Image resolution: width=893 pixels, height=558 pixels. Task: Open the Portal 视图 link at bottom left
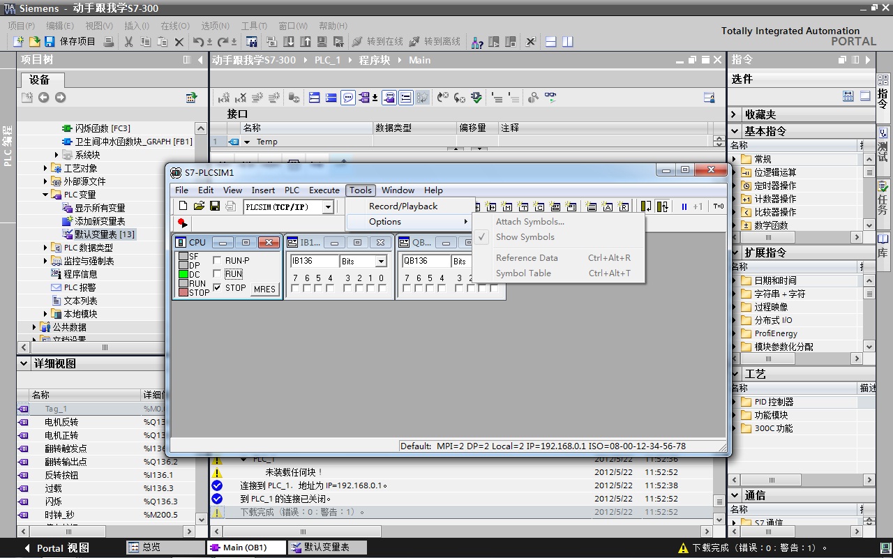(x=57, y=548)
